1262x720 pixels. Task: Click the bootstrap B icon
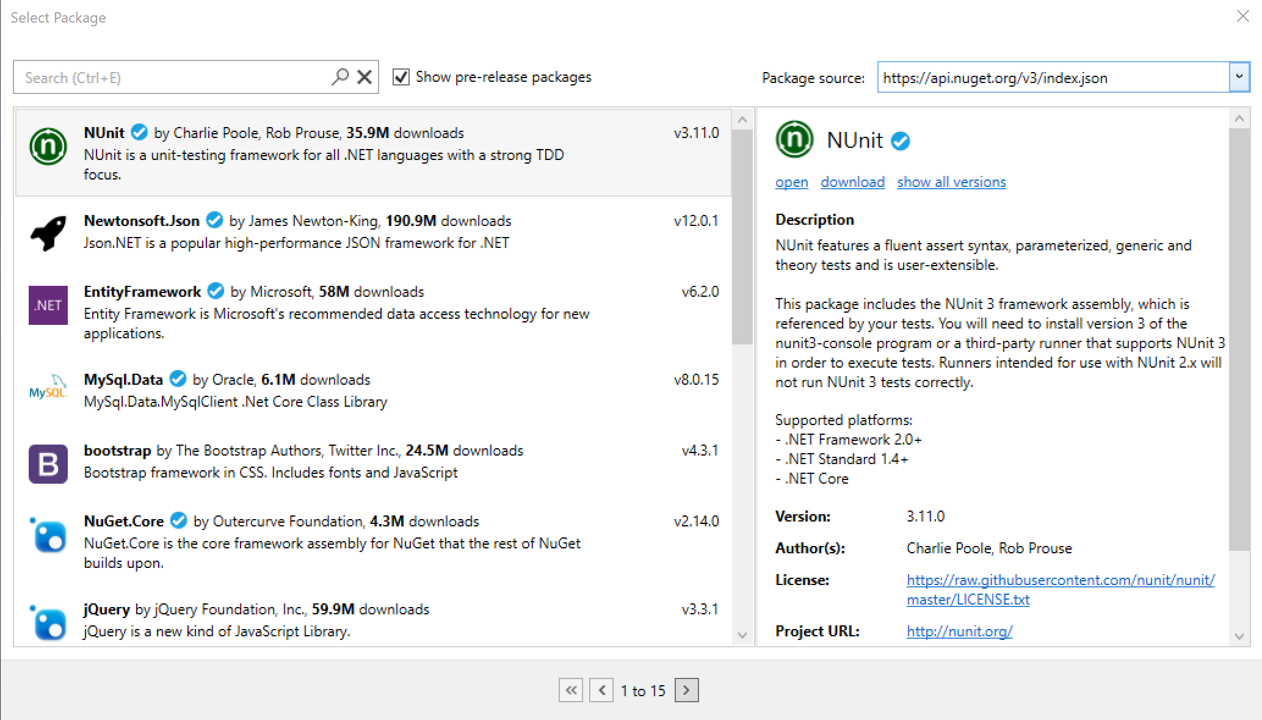coord(48,464)
